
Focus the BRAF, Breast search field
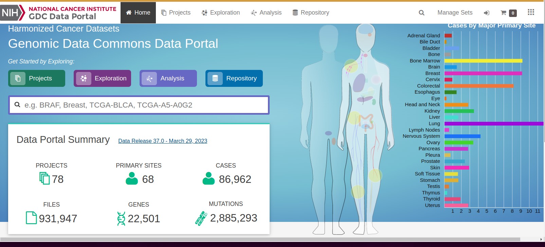click(x=139, y=105)
